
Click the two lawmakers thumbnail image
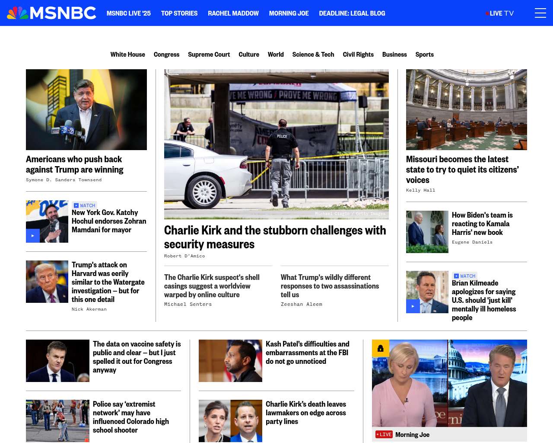click(230, 421)
